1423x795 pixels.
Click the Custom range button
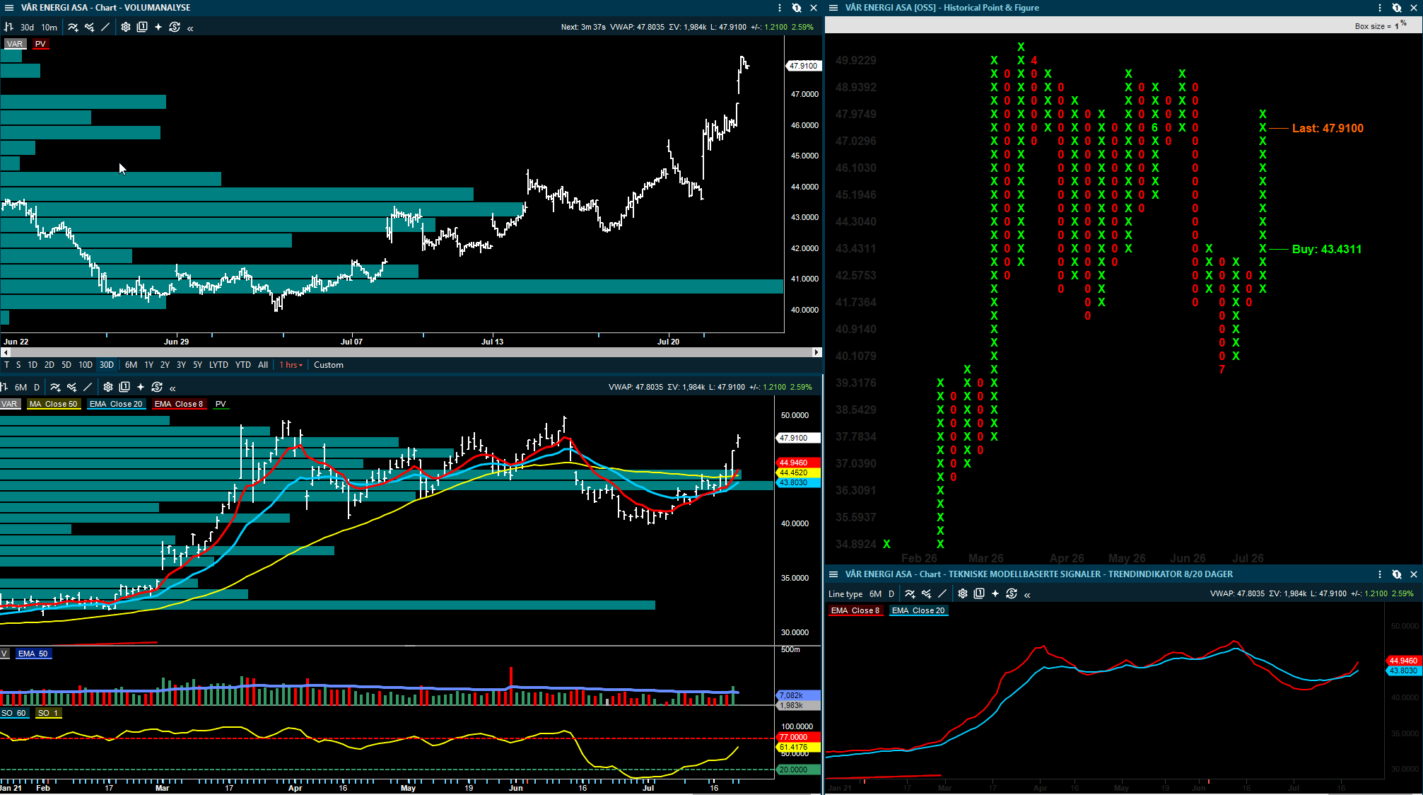point(329,365)
